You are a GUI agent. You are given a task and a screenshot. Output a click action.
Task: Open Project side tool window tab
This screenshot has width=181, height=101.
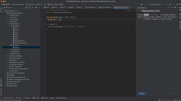(1, 10)
